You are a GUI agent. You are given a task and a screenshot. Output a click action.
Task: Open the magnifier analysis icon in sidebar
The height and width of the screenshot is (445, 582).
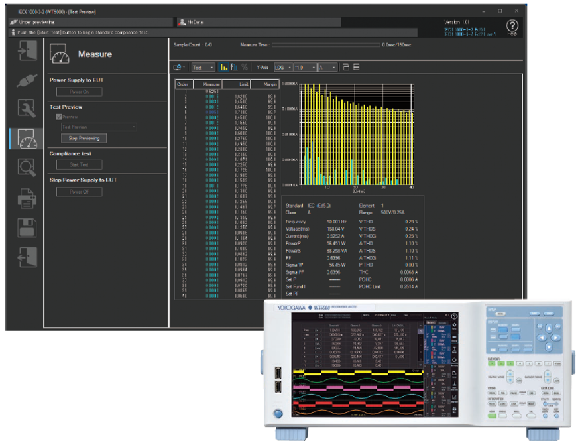[x=27, y=168]
